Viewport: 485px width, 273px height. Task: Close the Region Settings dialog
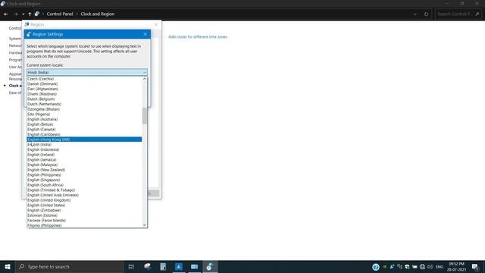[x=145, y=34]
